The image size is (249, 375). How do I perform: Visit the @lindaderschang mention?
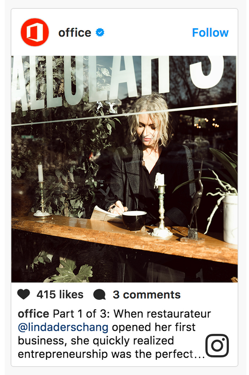point(63,327)
